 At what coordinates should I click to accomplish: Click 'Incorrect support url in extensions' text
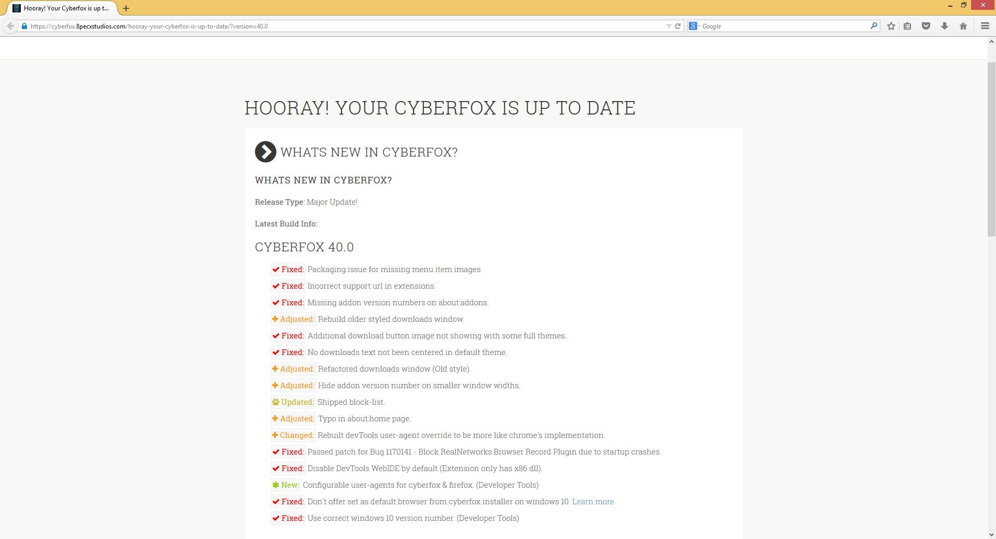371,286
